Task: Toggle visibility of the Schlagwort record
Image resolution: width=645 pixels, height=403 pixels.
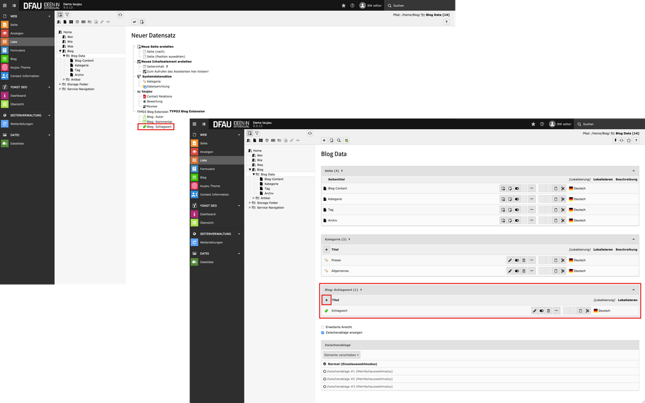Action: 541,310
